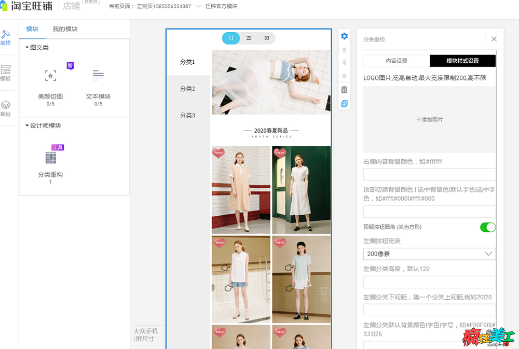Click the 2020春夏新品 heading
The image size is (519, 349).
click(x=271, y=131)
